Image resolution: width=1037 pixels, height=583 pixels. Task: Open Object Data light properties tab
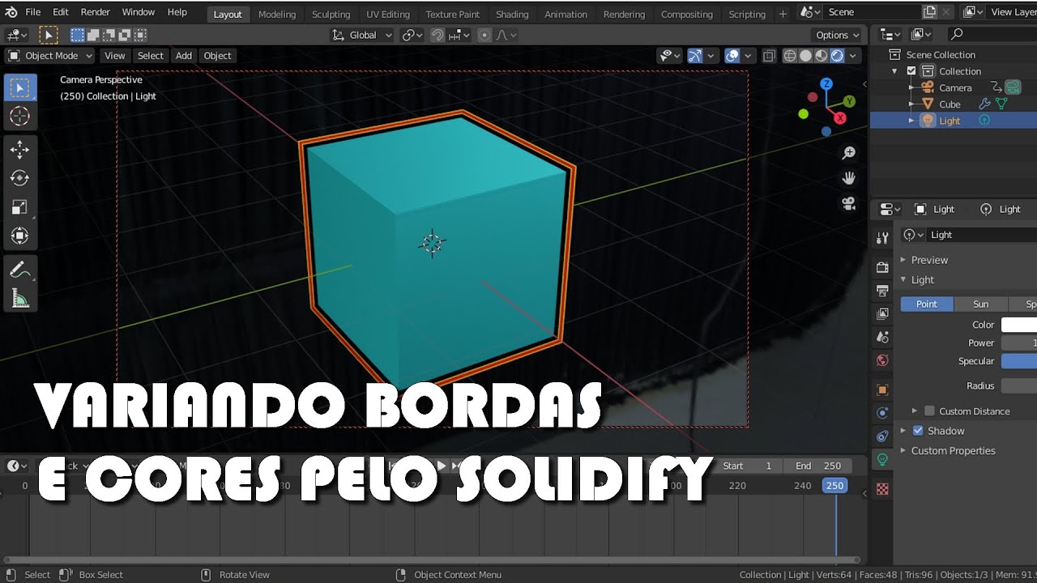(x=882, y=459)
